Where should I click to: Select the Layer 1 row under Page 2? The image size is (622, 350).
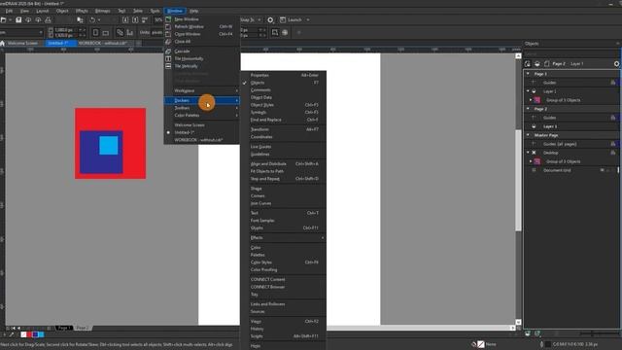coord(571,126)
